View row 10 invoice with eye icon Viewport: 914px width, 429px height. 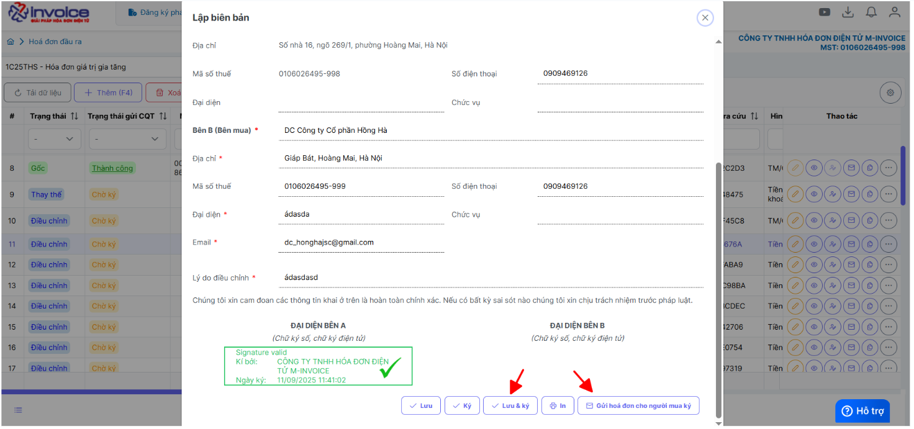click(x=813, y=220)
